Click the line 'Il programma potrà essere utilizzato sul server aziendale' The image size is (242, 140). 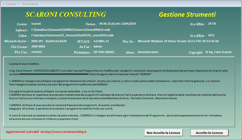pyautogui.click(x=56, y=91)
